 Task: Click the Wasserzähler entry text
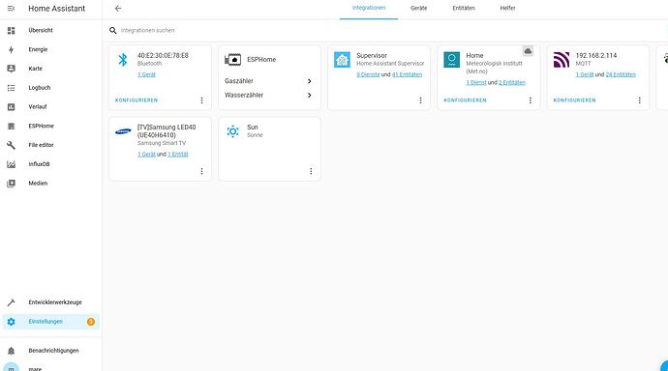244,95
